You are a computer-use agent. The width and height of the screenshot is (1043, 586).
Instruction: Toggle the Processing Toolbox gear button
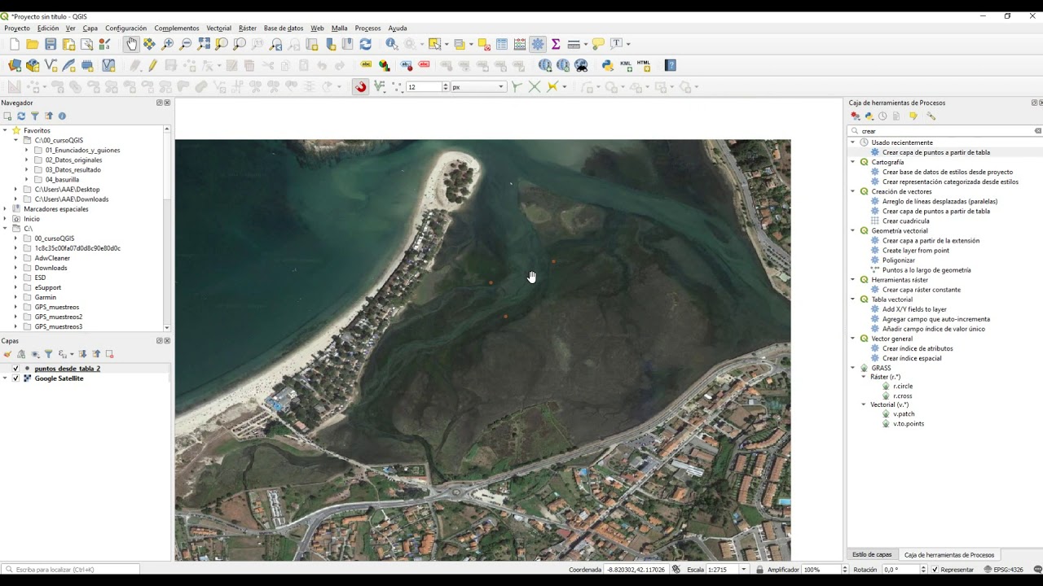click(x=538, y=44)
